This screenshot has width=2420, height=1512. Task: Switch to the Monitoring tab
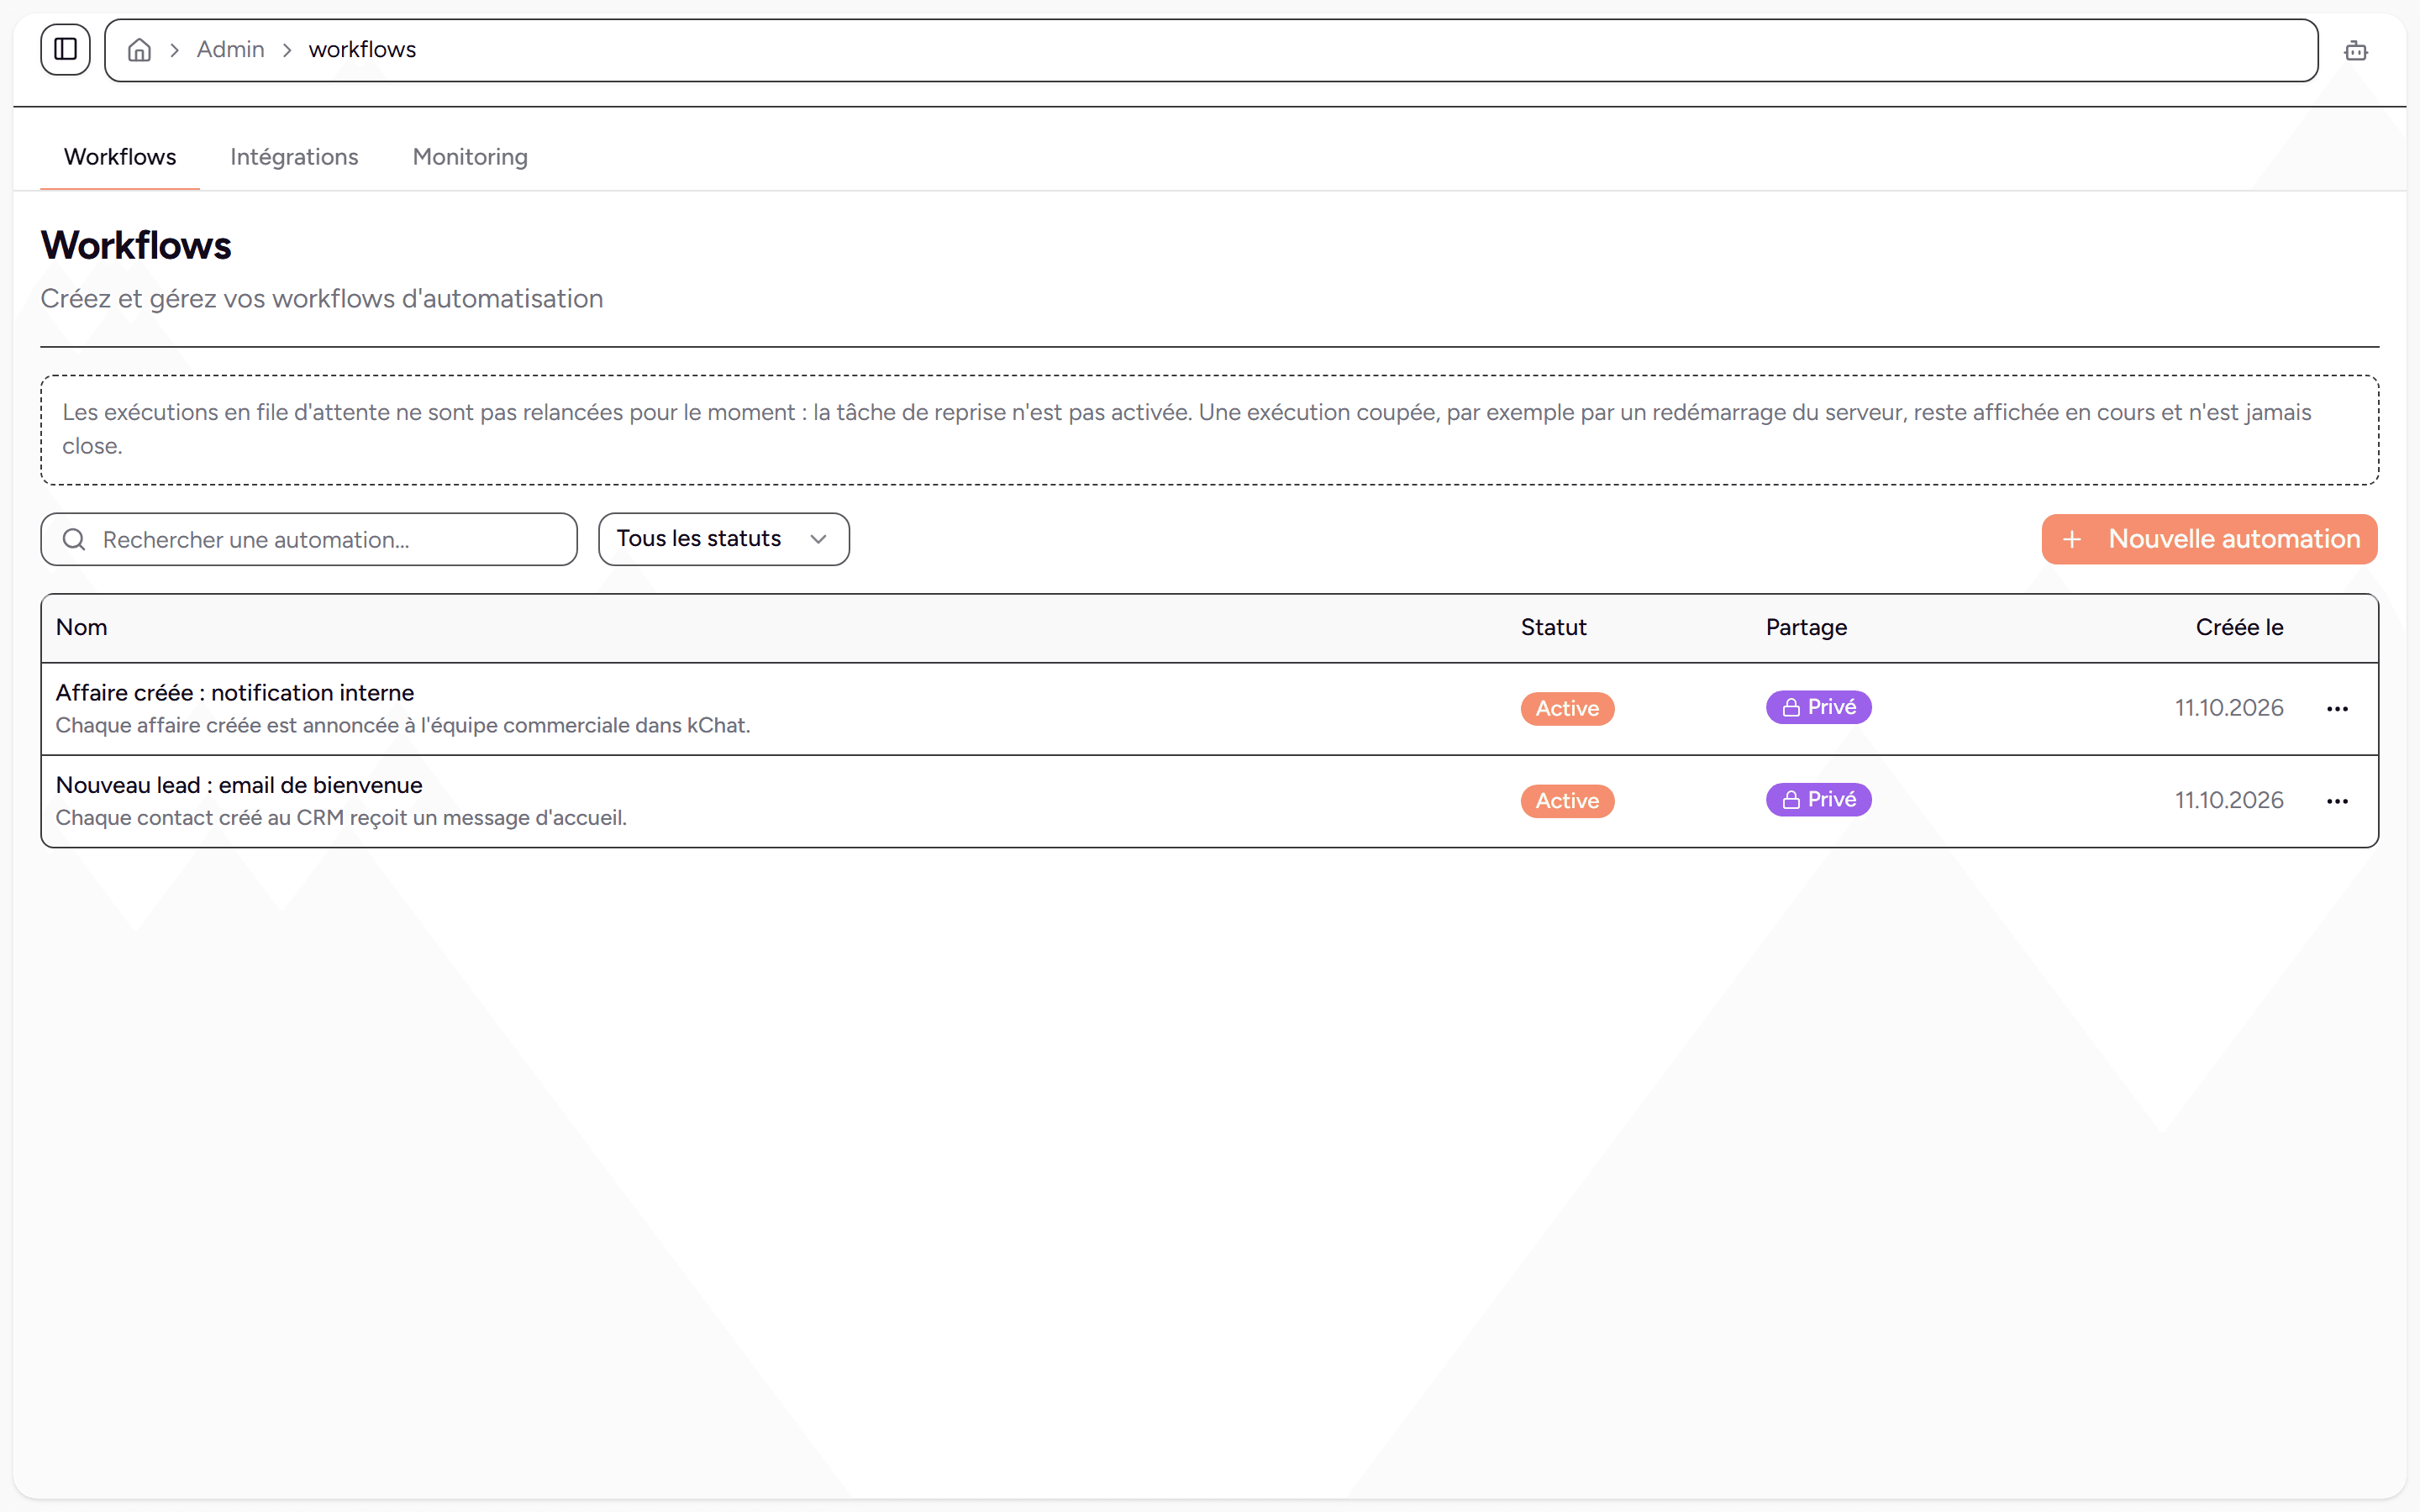click(470, 157)
